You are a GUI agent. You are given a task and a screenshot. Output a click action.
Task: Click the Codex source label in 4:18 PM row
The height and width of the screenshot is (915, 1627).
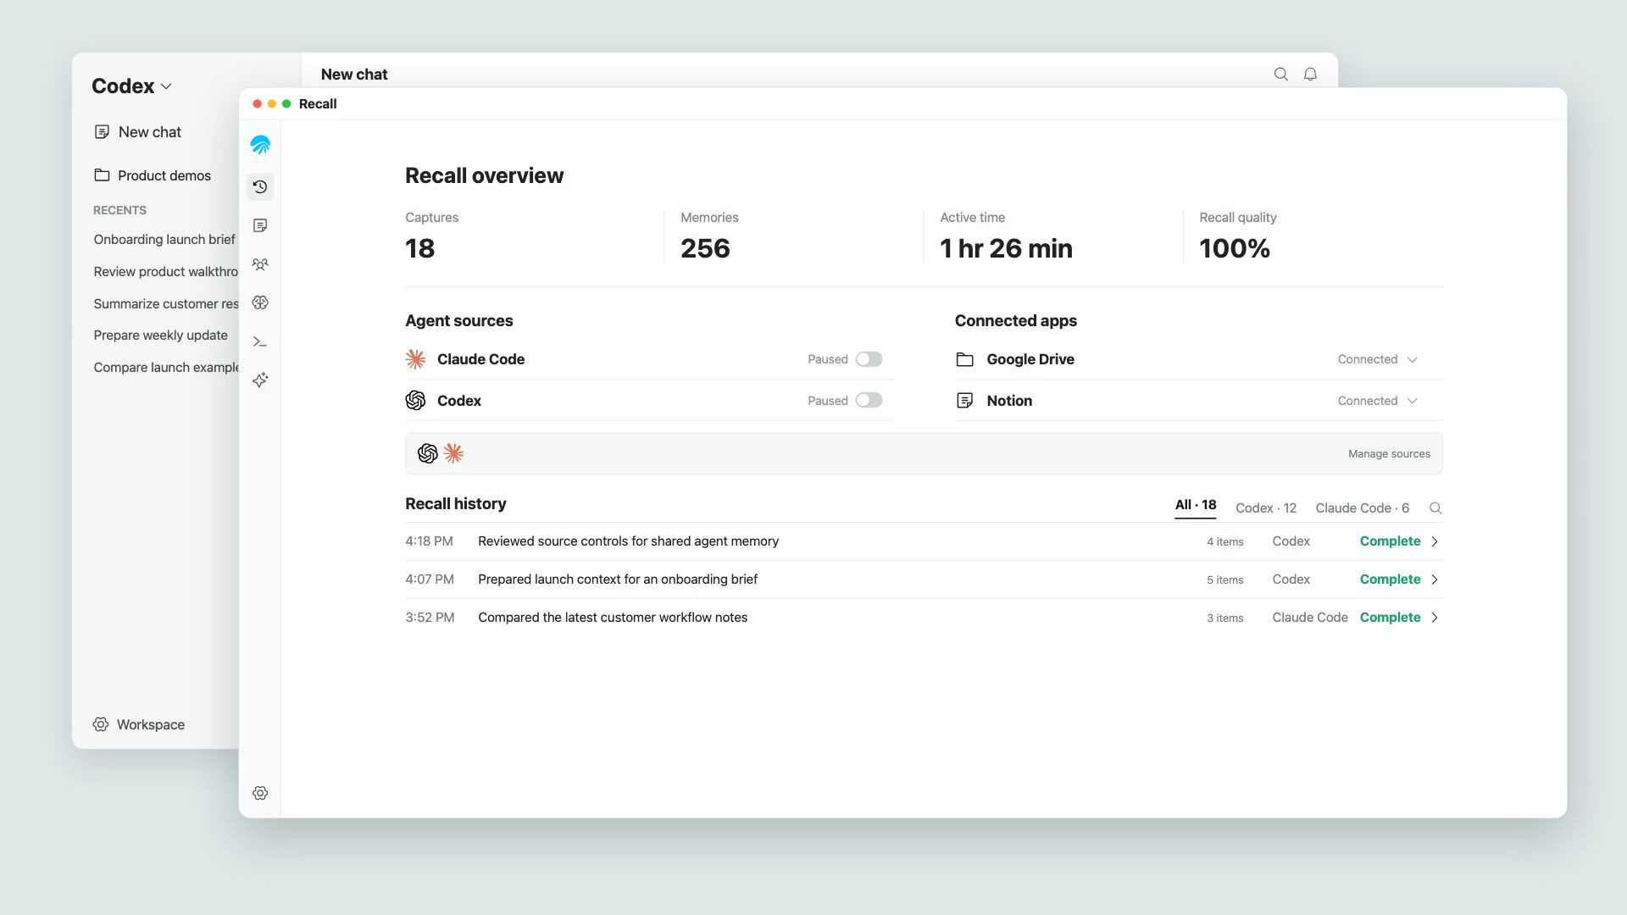(x=1291, y=541)
